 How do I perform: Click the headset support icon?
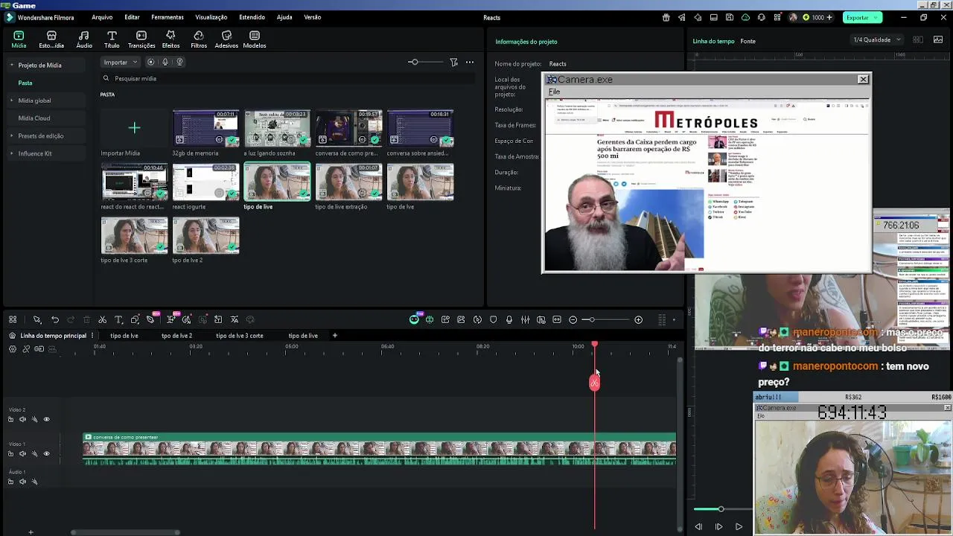pos(762,17)
